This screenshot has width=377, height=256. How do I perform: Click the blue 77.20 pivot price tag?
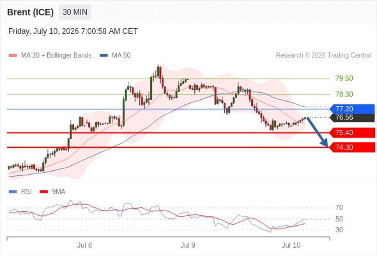pyautogui.click(x=352, y=109)
